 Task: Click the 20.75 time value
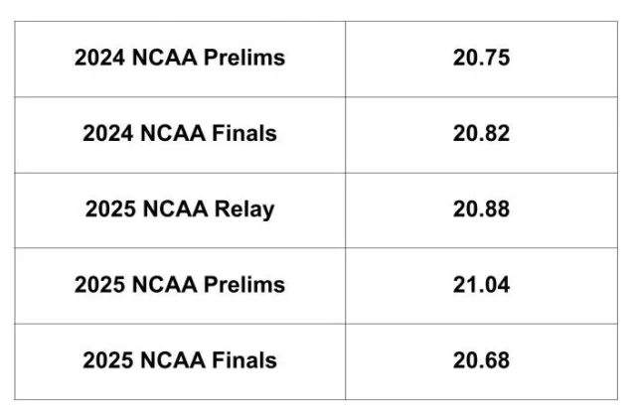point(481,58)
